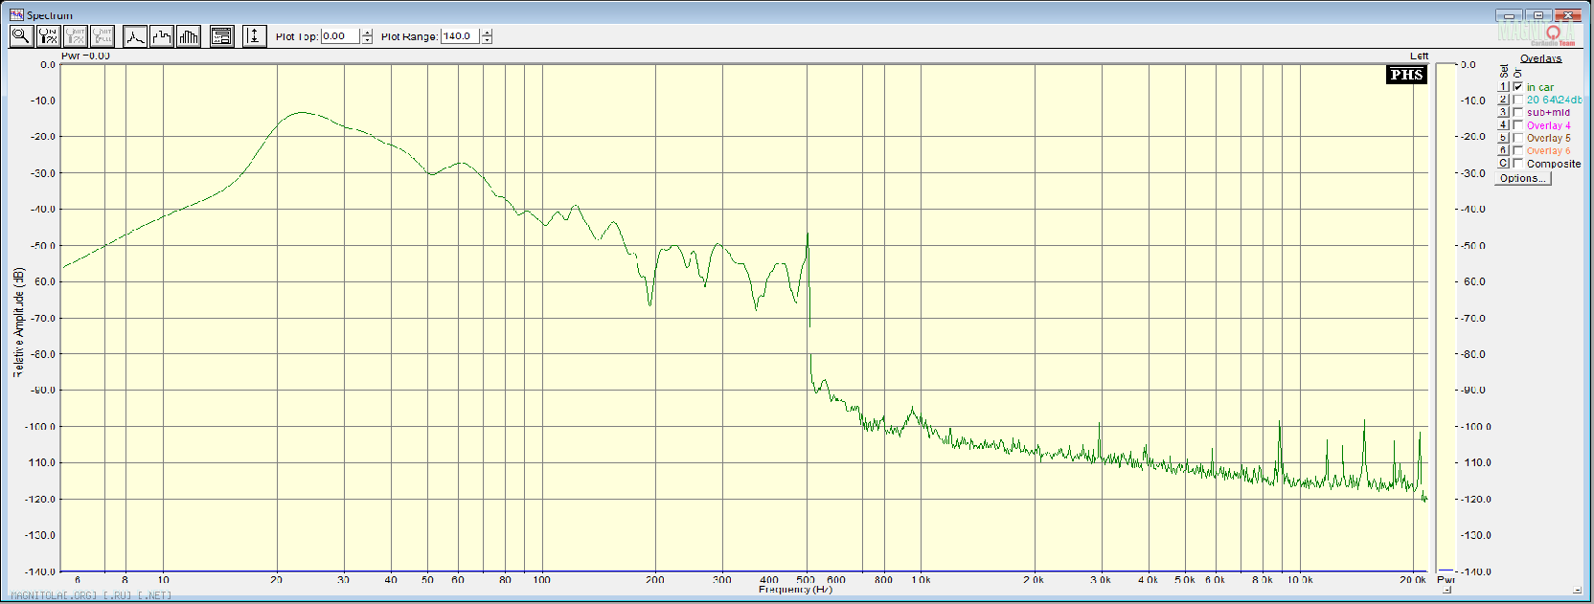1594x604 pixels.
Task: Click the 'Frequency (Hz)' axis label
Action: [x=795, y=590]
